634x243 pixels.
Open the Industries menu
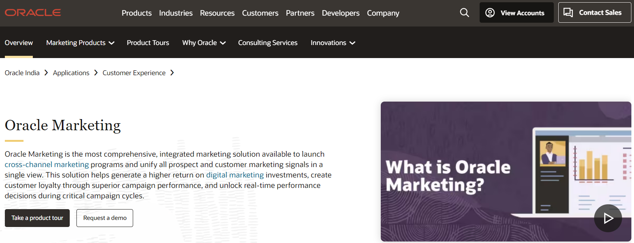coord(176,13)
